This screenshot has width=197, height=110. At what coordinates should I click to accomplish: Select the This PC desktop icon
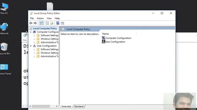click(x=4, y=9)
